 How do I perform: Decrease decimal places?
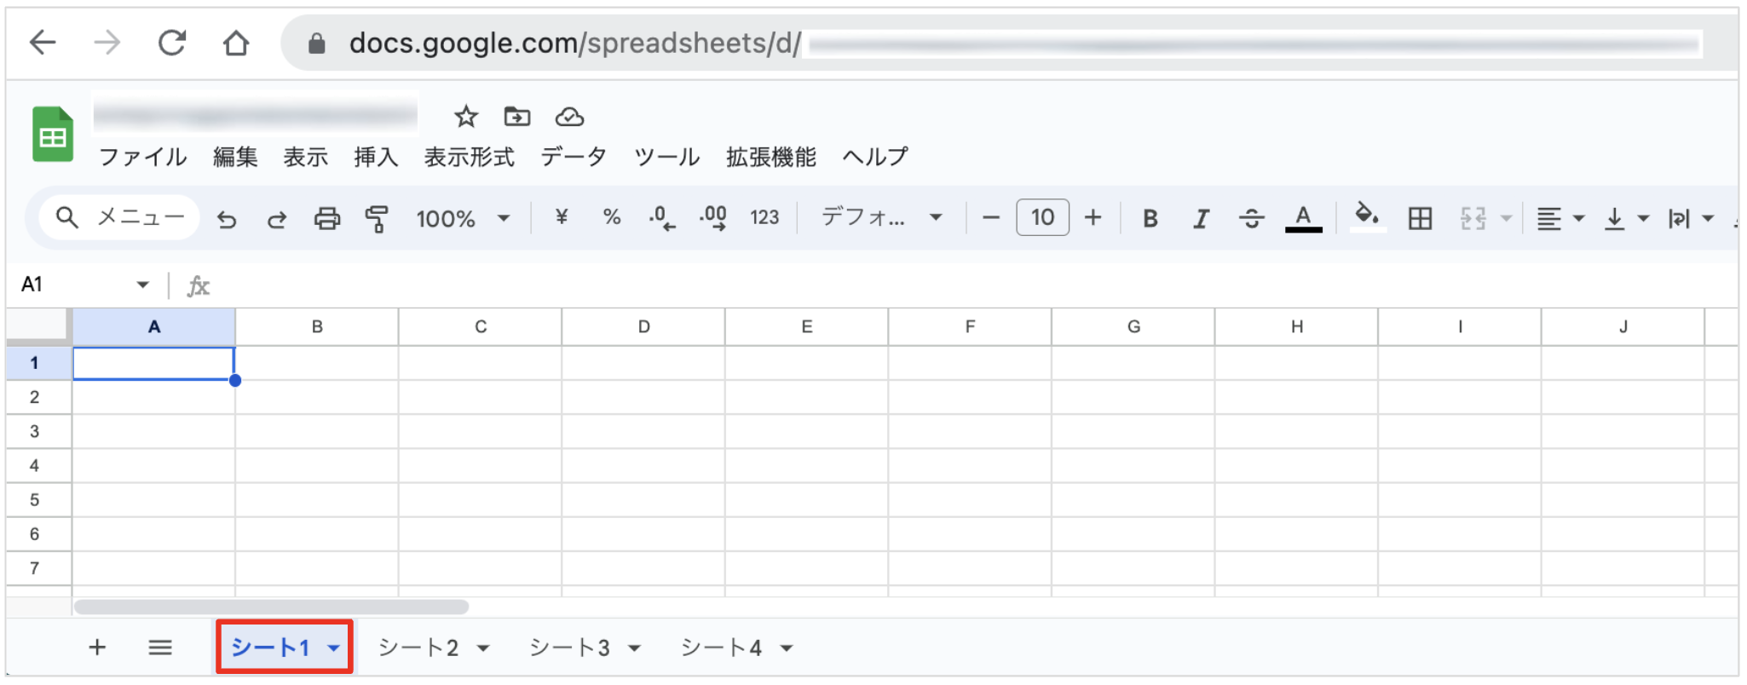pyautogui.click(x=662, y=218)
